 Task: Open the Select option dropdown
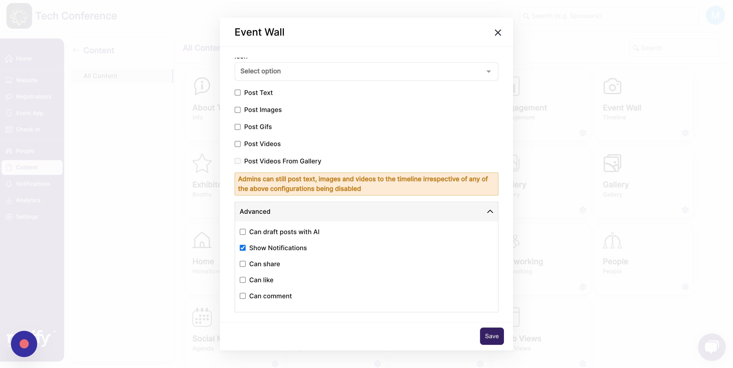[366, 72]
